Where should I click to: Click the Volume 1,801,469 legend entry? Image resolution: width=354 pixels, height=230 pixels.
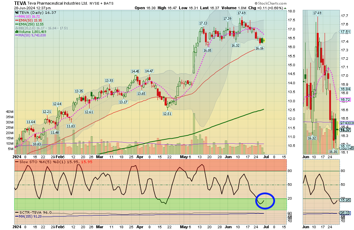tap(33, 31)
